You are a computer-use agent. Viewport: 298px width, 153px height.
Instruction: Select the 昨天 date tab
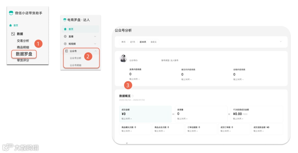click(x=124, y=42)
